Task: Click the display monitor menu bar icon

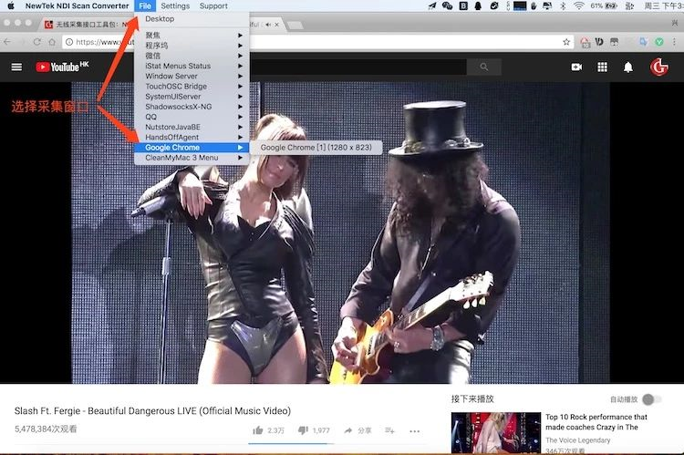Action: pos(547,5)
